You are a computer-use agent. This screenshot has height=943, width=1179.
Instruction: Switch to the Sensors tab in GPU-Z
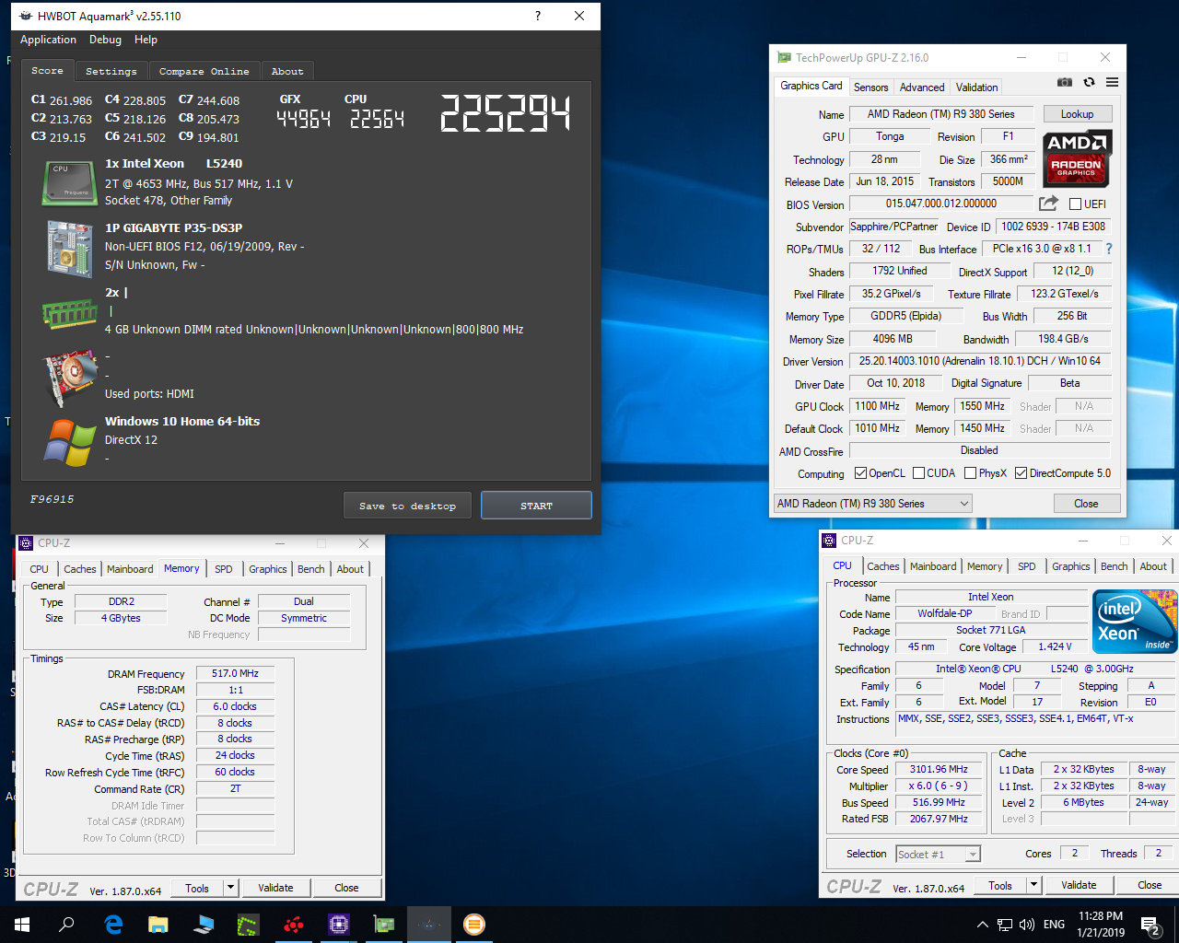[870, 87]
